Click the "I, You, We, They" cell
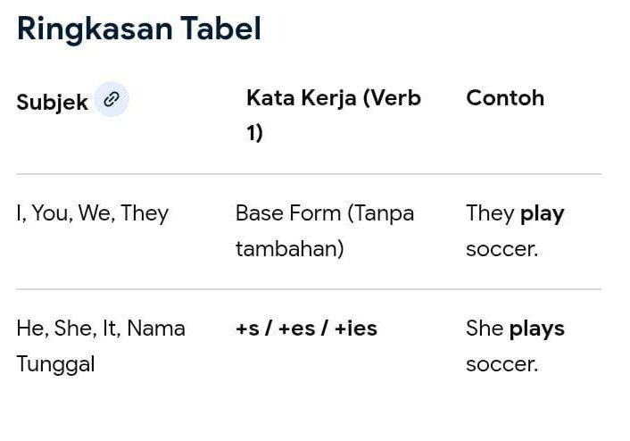 coord(92,213)
